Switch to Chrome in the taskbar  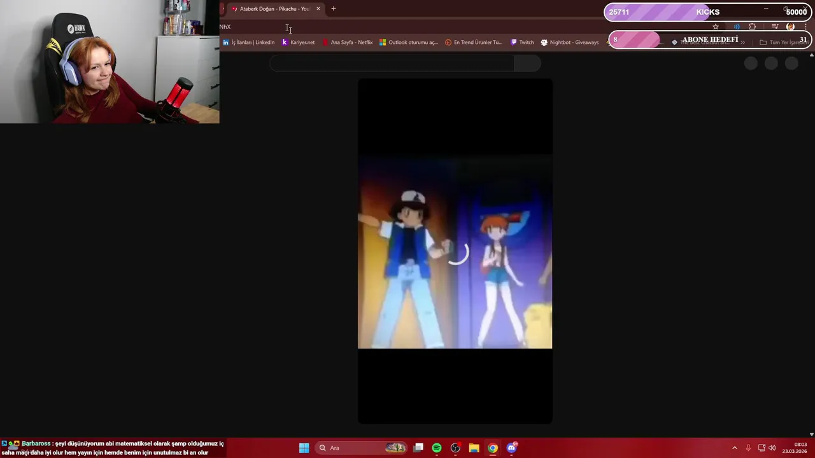(493, 448)
